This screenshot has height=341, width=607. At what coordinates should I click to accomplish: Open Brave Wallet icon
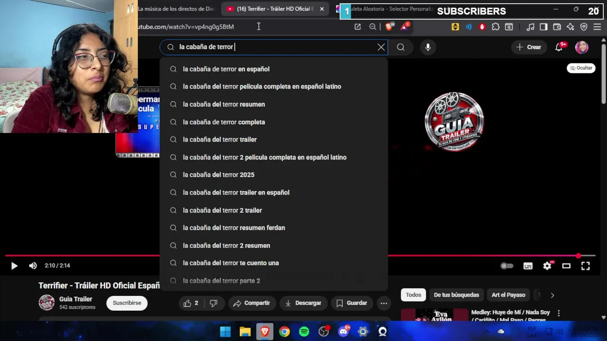pyautogui.click(x=557, y=27)
